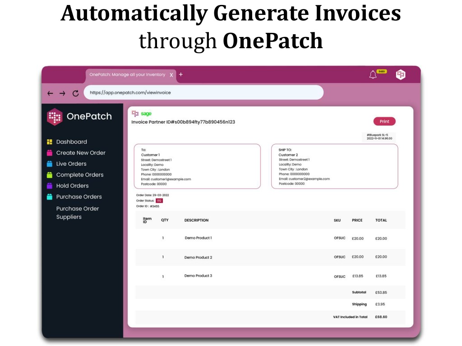462x346 pixels.
Task: Click the DESCRIPTION column header
Action: tap(196, 220)
